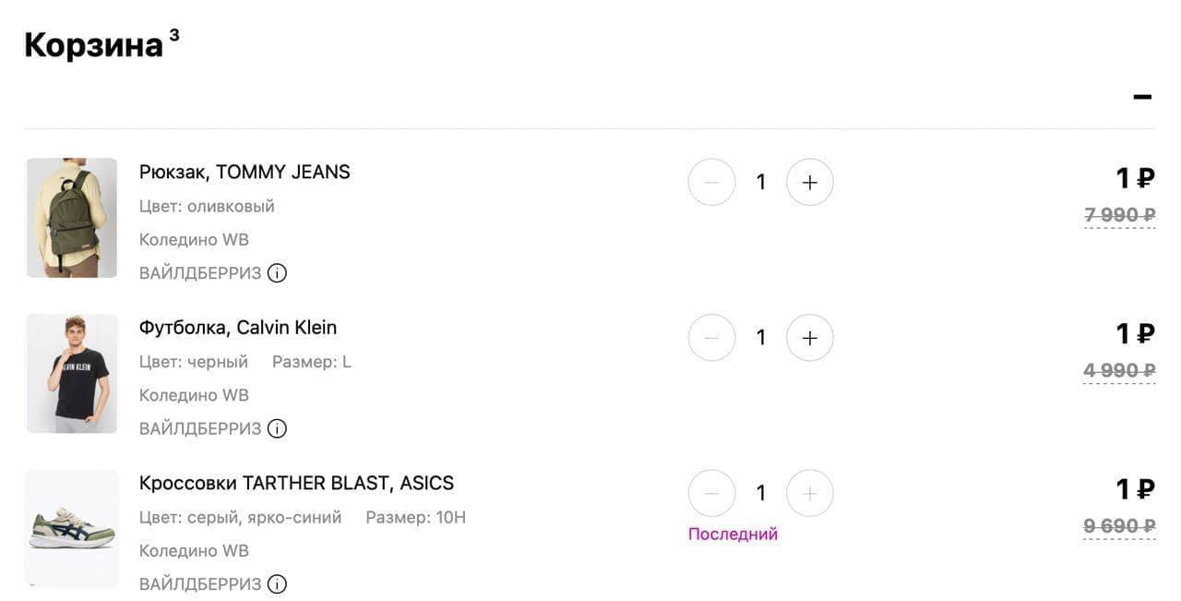Open seller info icon for Calvin Klein t-shirt
The image size is (1181, 601).
tap(277, 428)
